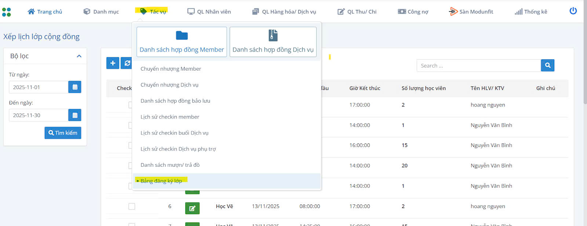
Task: Tick the checkbox in row 6
Action: (x=132, y=207)
